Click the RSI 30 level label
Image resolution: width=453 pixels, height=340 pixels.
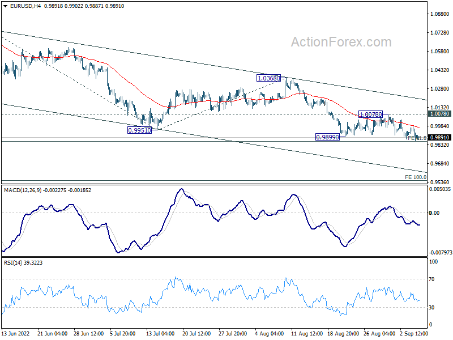tap(431, 308)
